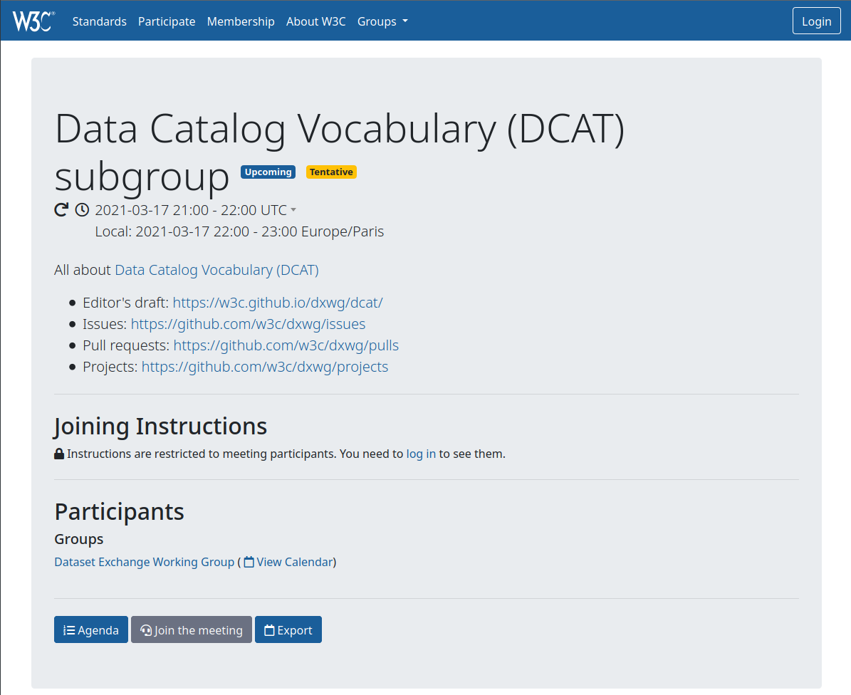Screen dimensions: 851x695
Task: Select About W3C in the navbar
Action: [315, 21]
